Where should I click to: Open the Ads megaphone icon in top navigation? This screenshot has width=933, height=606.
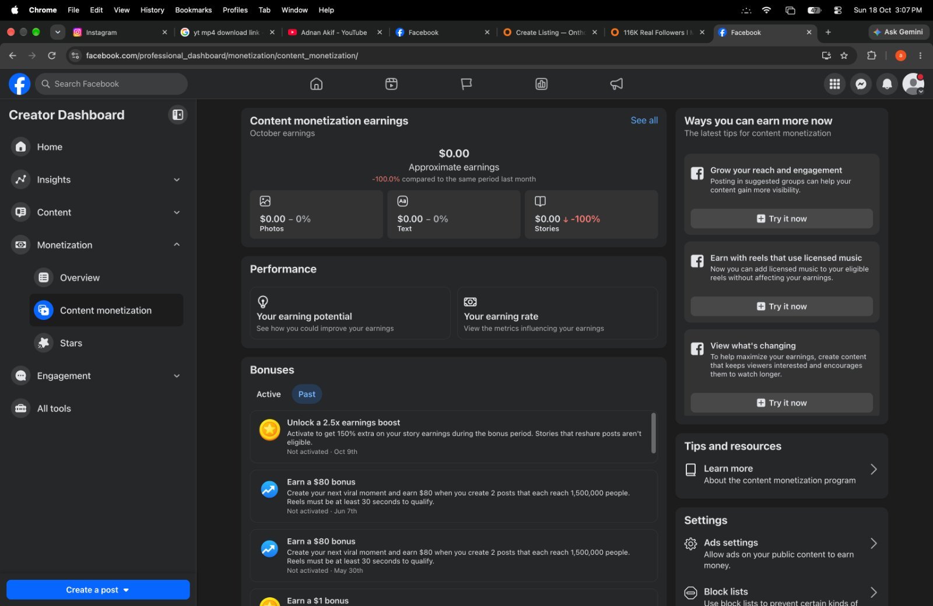pyautogui.click(x=616, y=84)
